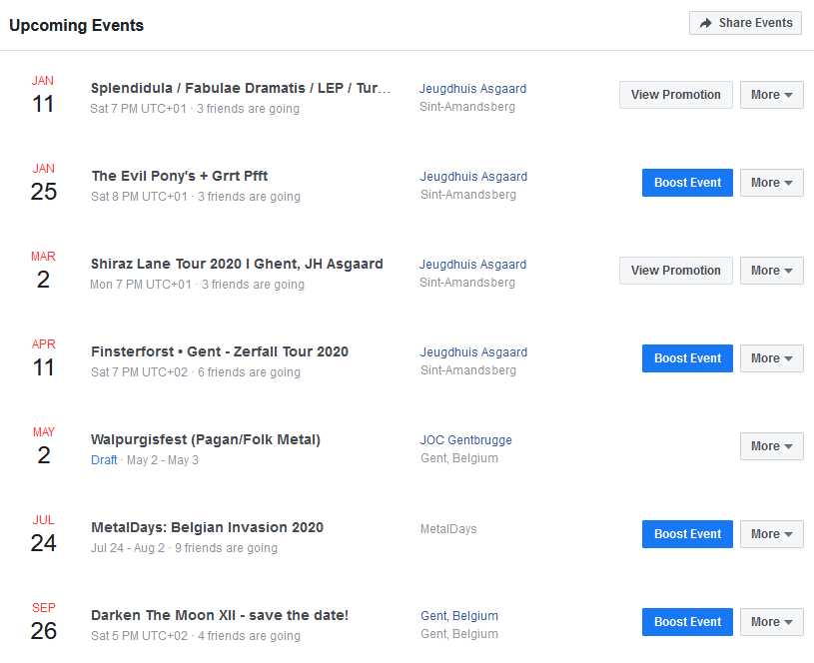814x663 pixels.
Task: Open More dropdown for Splendidula event
Action: click(771, 95)
